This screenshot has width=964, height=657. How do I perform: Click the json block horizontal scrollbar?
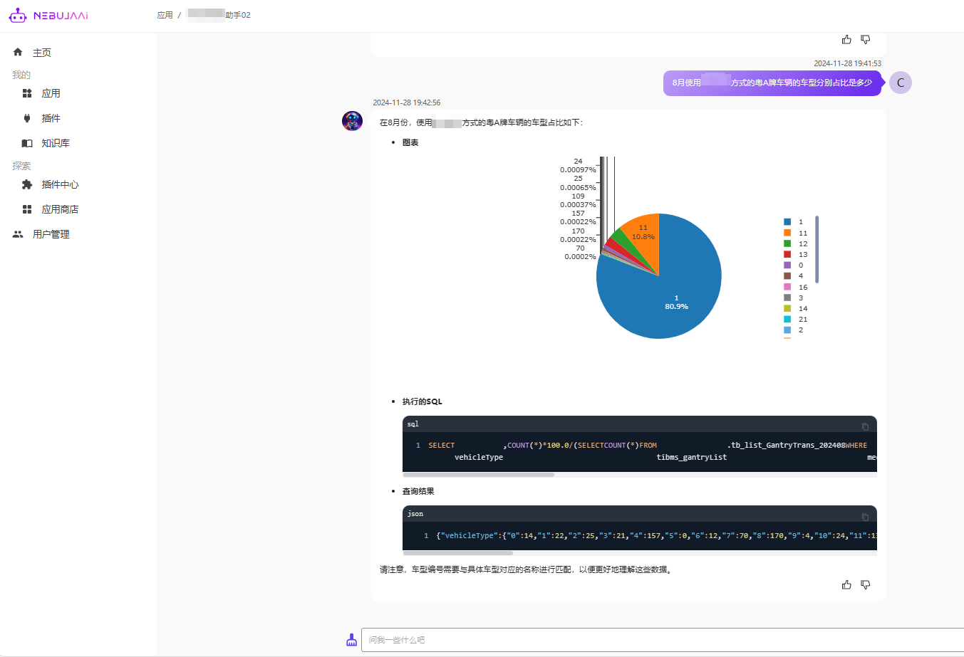[x=457, y=552]
